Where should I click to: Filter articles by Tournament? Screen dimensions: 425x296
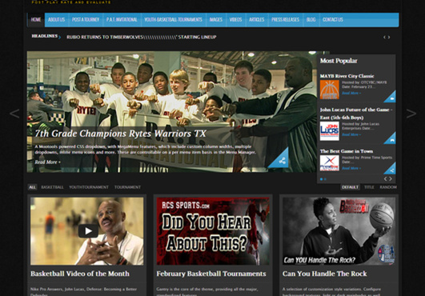pyautogui.click(x=127, y=187)
